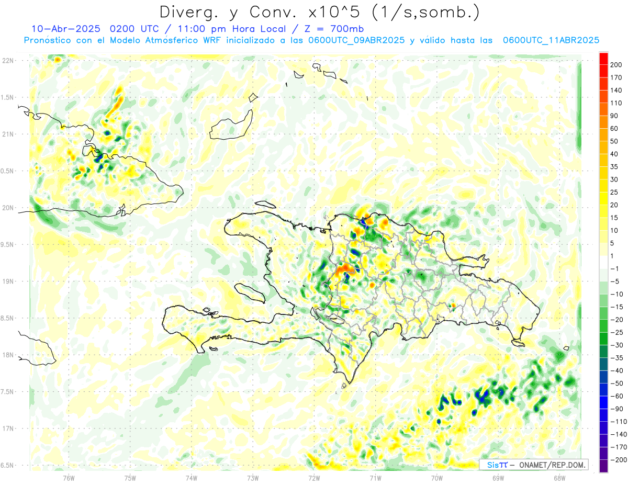Click the 76W longitude label
Viewport: 628px width, 485px height.
coord(69,478)
